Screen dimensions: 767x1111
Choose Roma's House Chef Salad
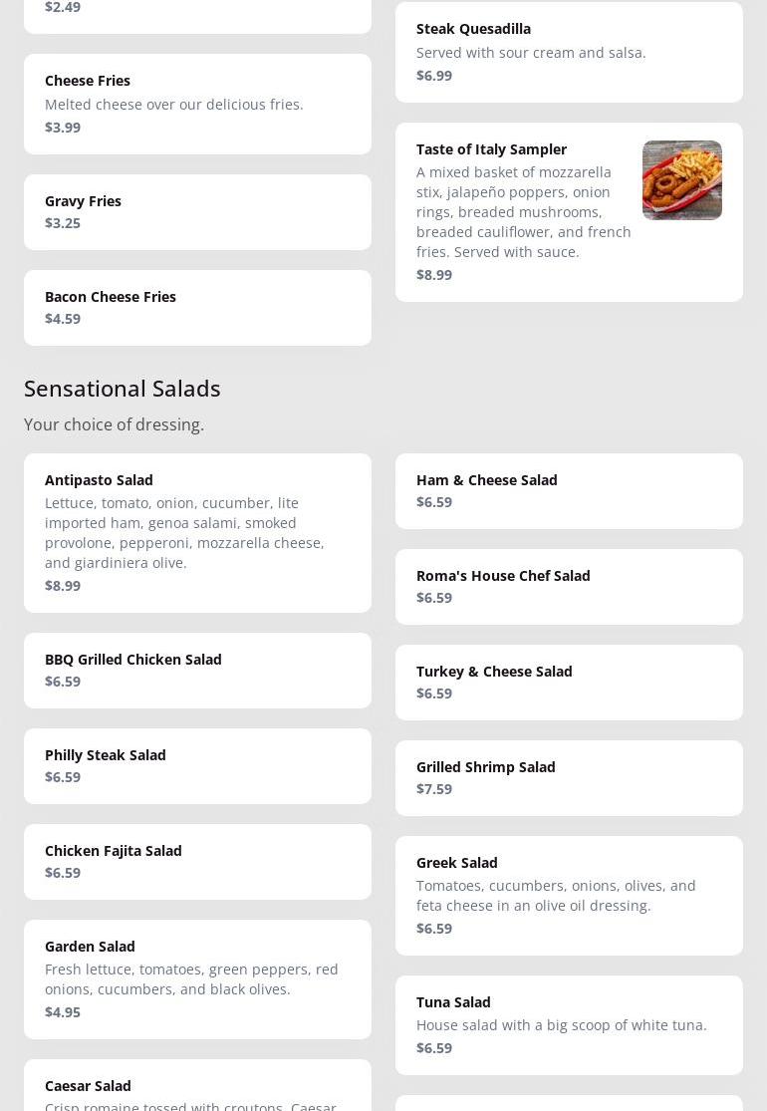coord(568,586)
